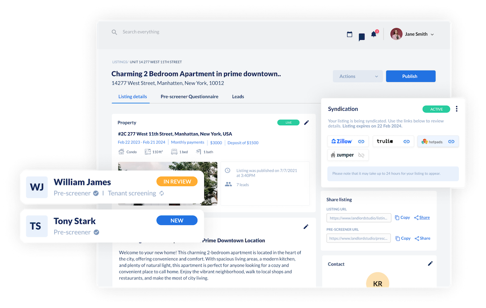
Task: Open the Zillow syndication link icon
Action: [361, 141]
